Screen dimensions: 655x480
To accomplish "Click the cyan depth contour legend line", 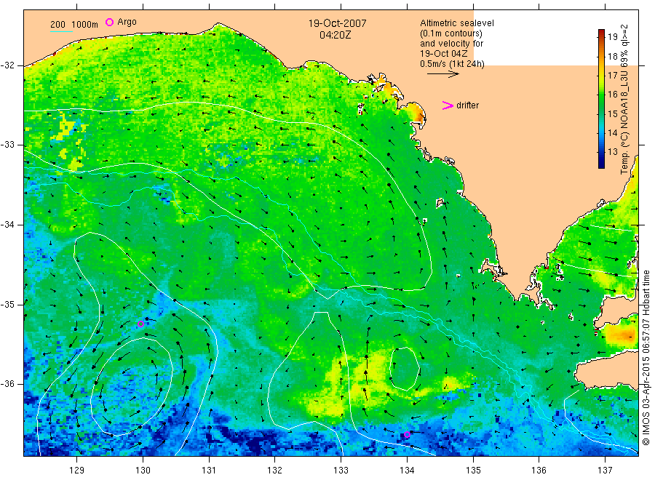I will point(61,31).
